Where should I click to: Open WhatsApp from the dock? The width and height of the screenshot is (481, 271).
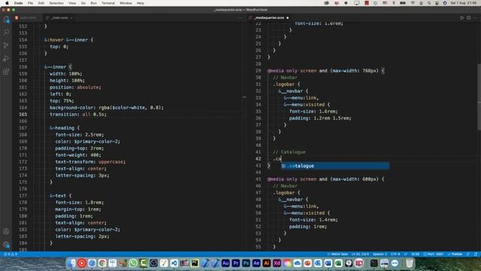pyautogui.click(x=133, y=263)
